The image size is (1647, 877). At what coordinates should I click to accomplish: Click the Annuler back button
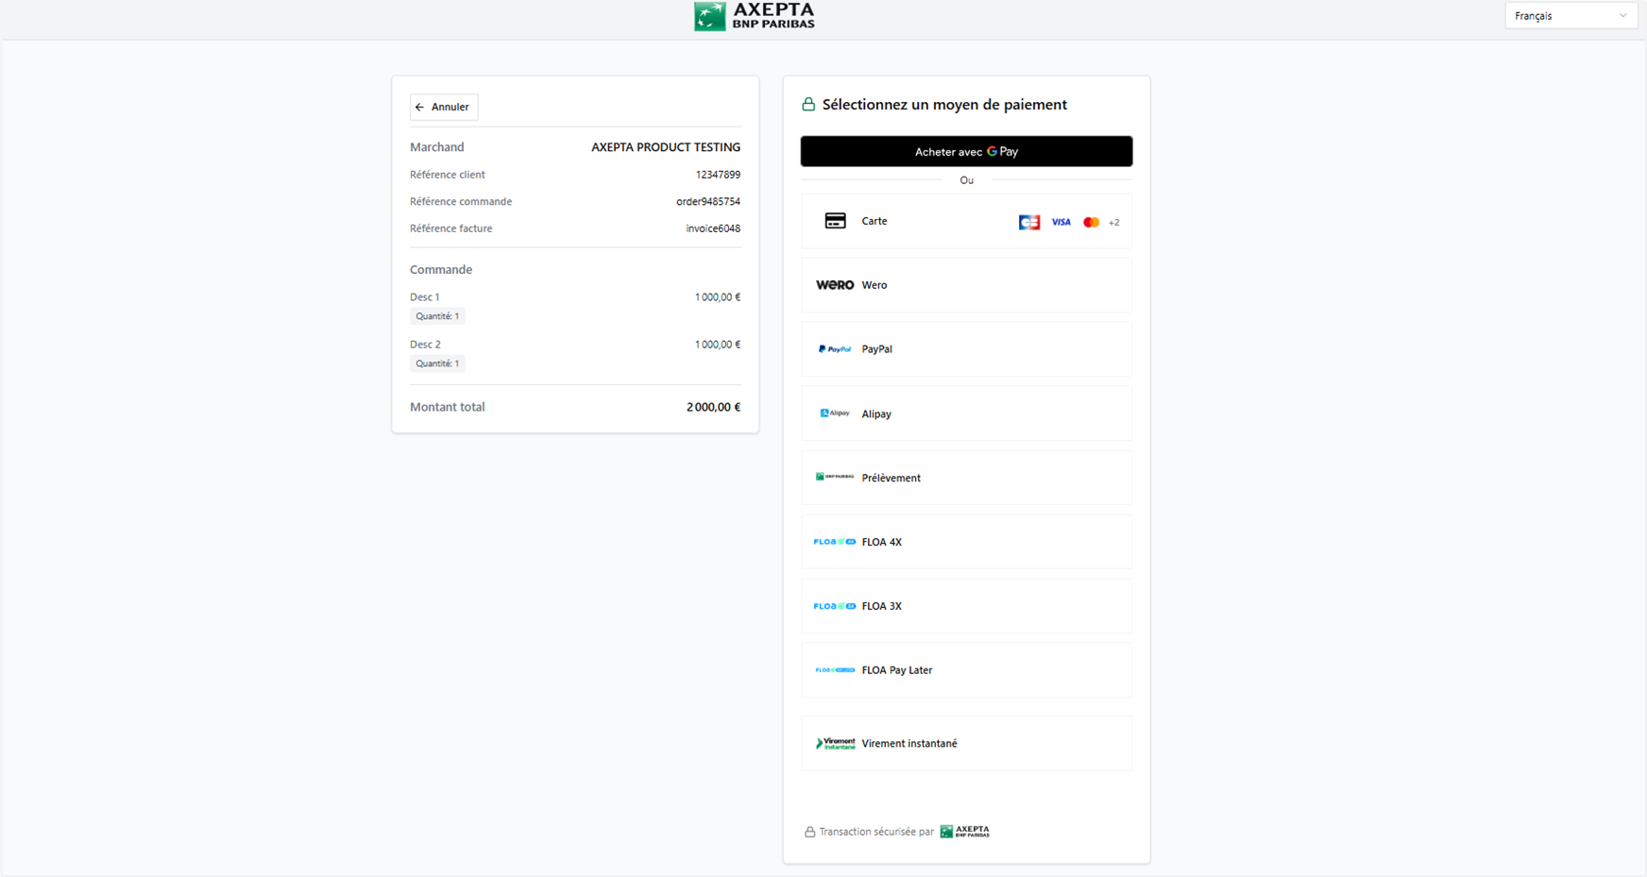point(443,107)
